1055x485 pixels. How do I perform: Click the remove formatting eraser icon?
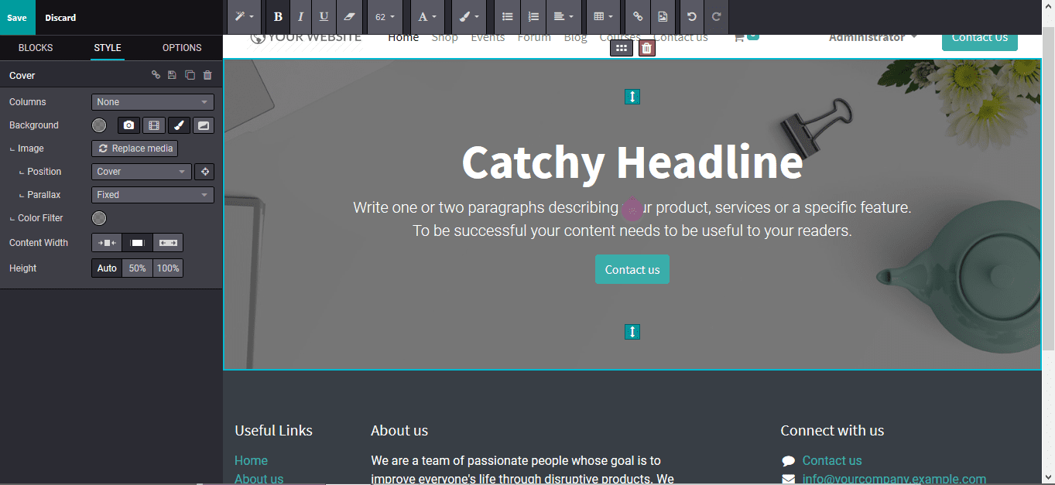click(350, 16)
